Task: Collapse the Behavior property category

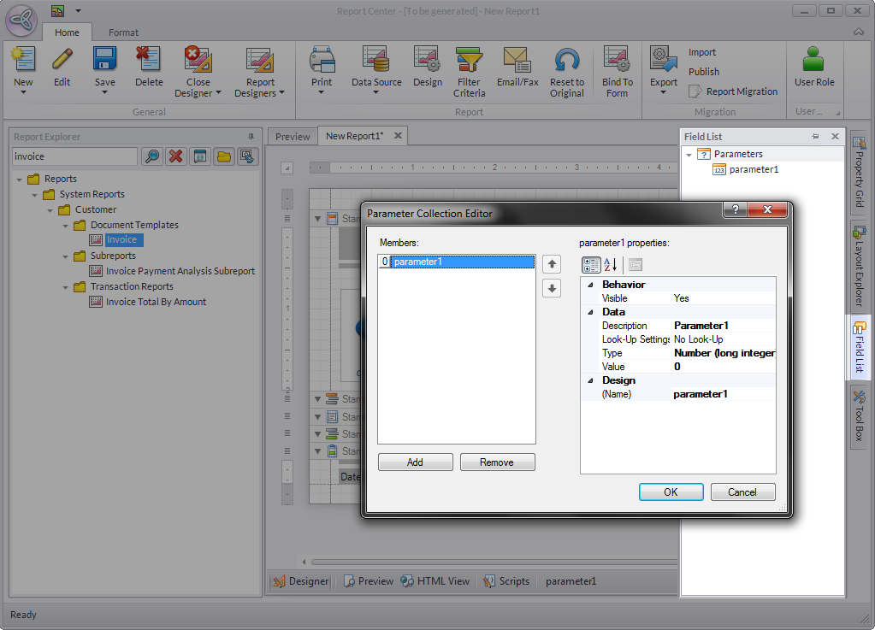Action: (x=588, y=285)
